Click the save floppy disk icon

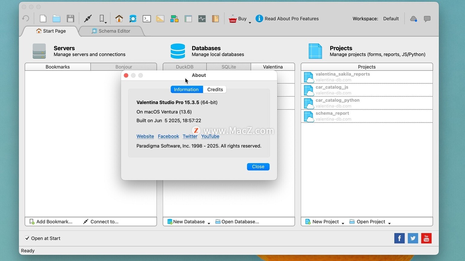pos(70,18)
